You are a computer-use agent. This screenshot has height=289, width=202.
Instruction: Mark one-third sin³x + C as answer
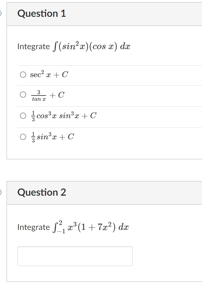point(23,137)
